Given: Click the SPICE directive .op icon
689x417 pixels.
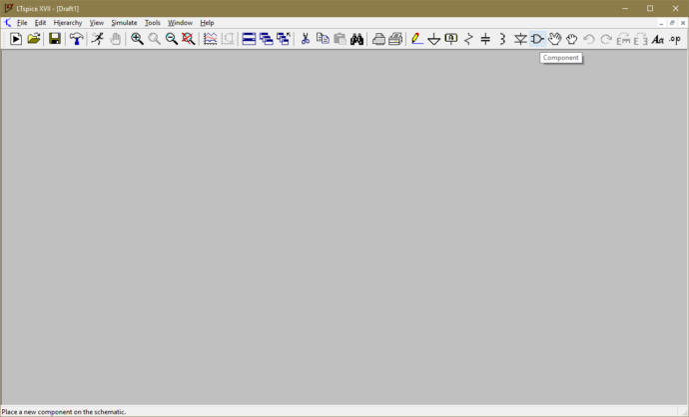Looking at the screenshot, I should 675,39.
